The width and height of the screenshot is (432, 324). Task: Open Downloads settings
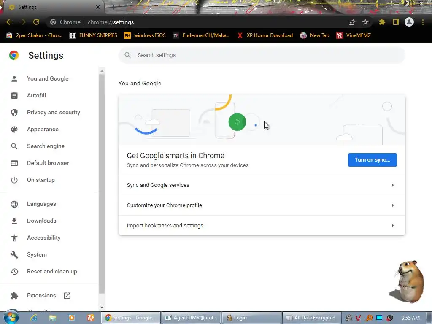(x=42, y=221)
